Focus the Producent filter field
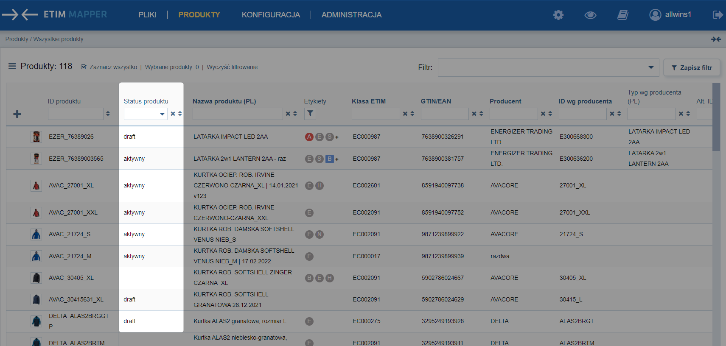The width and height of the screenshot is (726, 346). (x=514, y=114)
